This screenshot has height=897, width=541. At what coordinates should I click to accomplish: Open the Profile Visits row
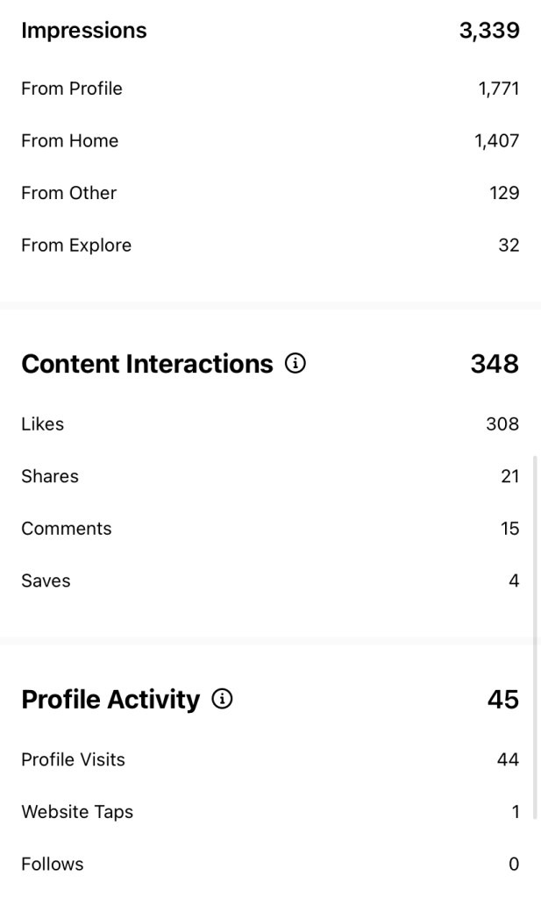point(73,759)
